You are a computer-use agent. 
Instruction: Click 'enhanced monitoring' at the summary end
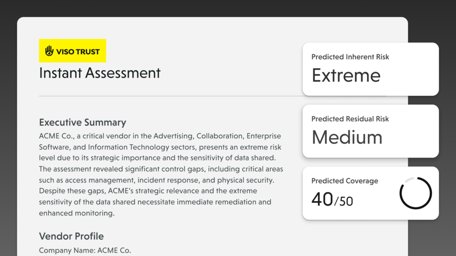(x=76, y=213)
